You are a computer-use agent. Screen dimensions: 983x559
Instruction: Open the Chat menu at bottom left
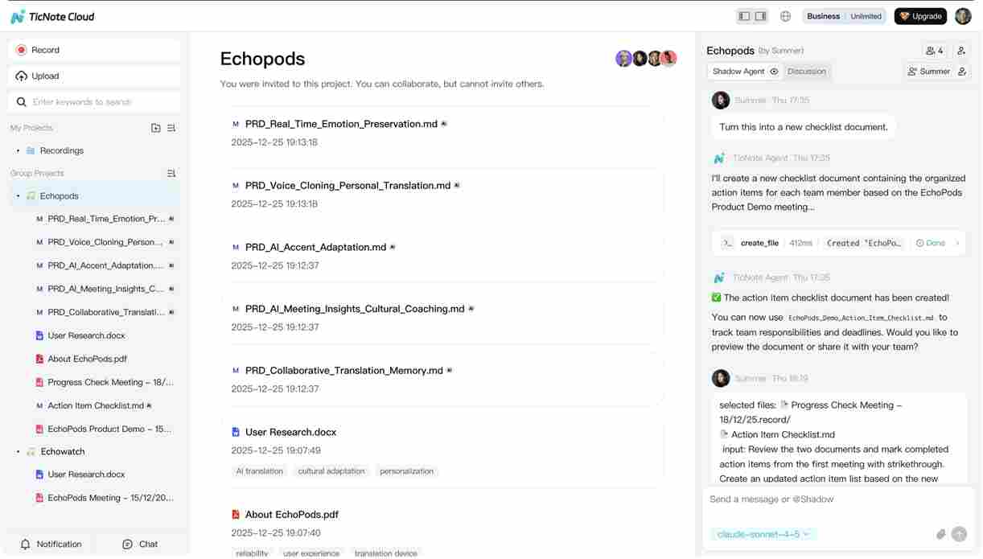[139, 544]
